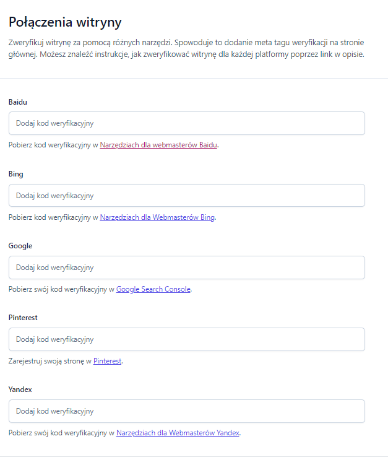
Task: Click the Połączenia witryny heading
Action: 65,22
